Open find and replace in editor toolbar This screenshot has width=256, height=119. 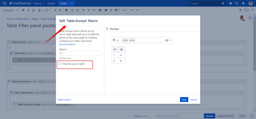pyautogui.click(x=240, y=10)
